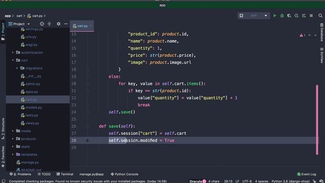Change LF line separator
Image resolution: width=325 pixels, height=183 pixels.
[237, 181]
